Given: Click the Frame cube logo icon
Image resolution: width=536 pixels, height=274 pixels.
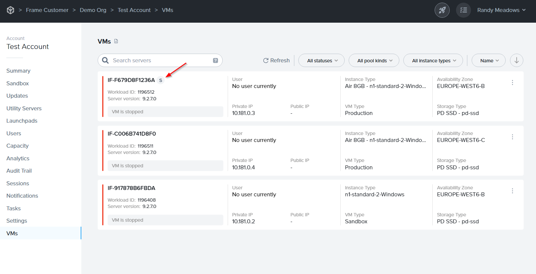Looking at the screenshot, I should 11,10.
